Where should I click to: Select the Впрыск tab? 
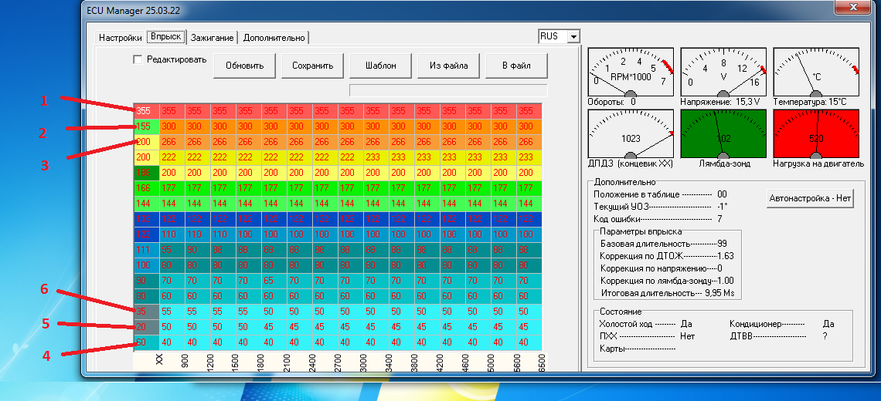[165, 36]
